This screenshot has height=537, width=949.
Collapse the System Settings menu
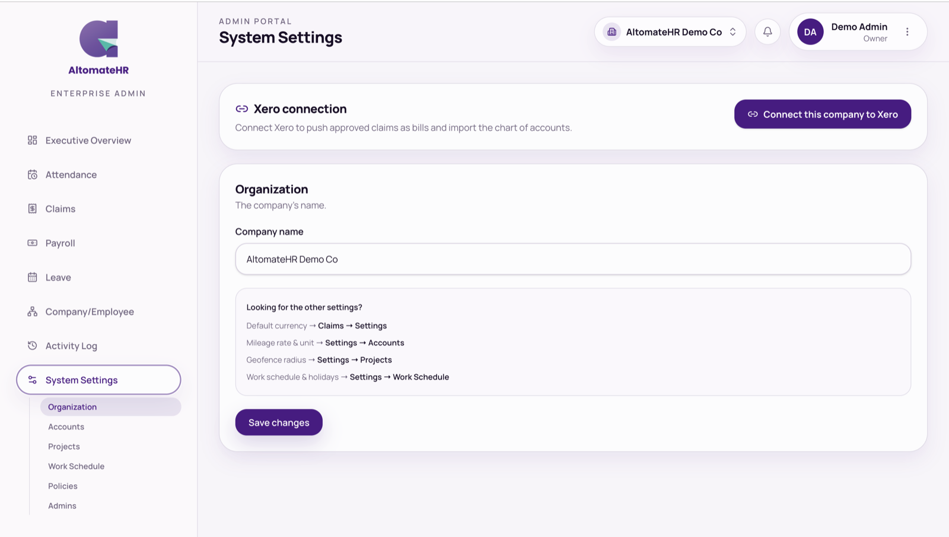[98, 380]
